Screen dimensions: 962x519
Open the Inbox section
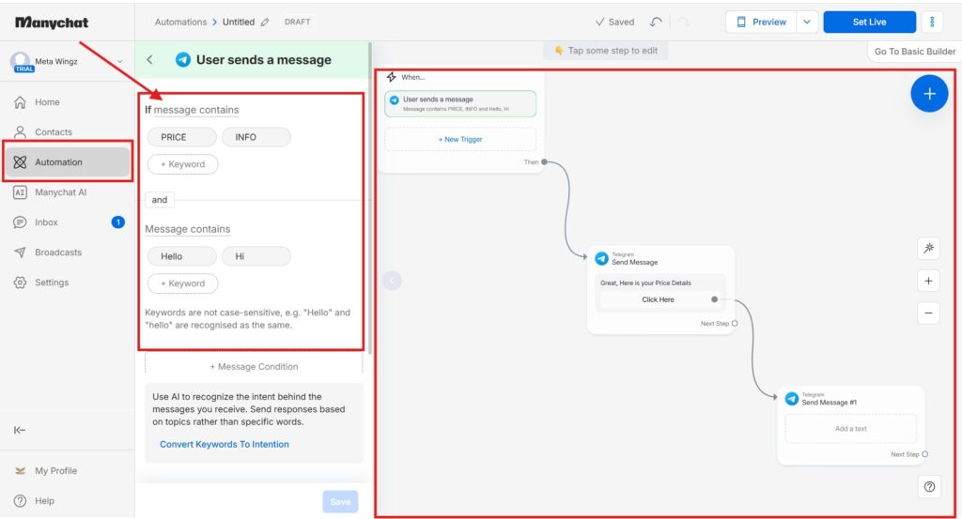click(x=46, y=221)
